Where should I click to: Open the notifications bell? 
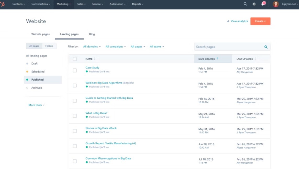coord(263,4)
